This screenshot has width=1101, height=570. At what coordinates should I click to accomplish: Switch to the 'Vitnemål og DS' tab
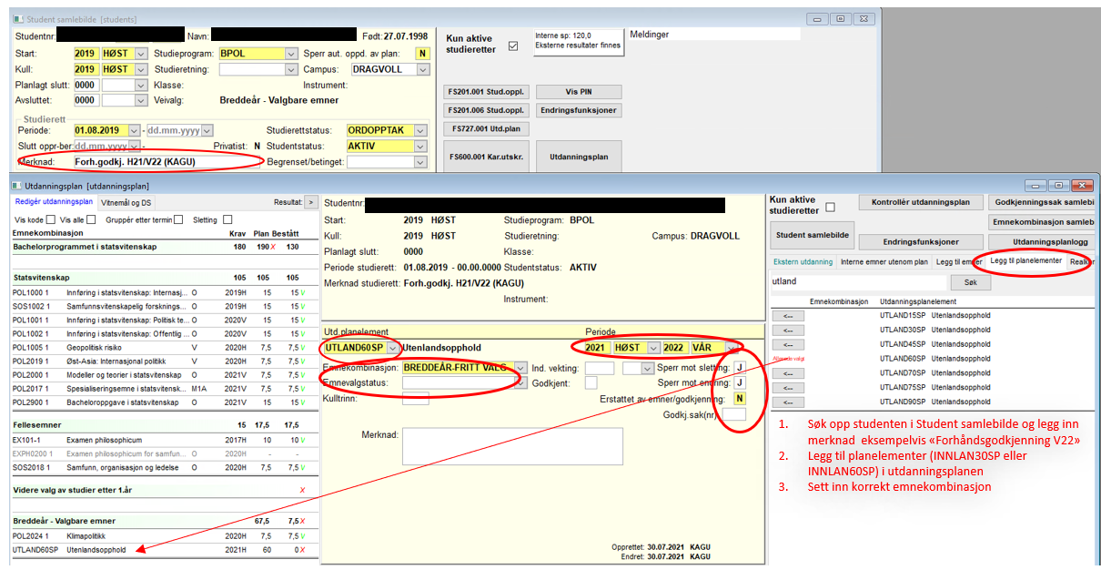(126, 201)
